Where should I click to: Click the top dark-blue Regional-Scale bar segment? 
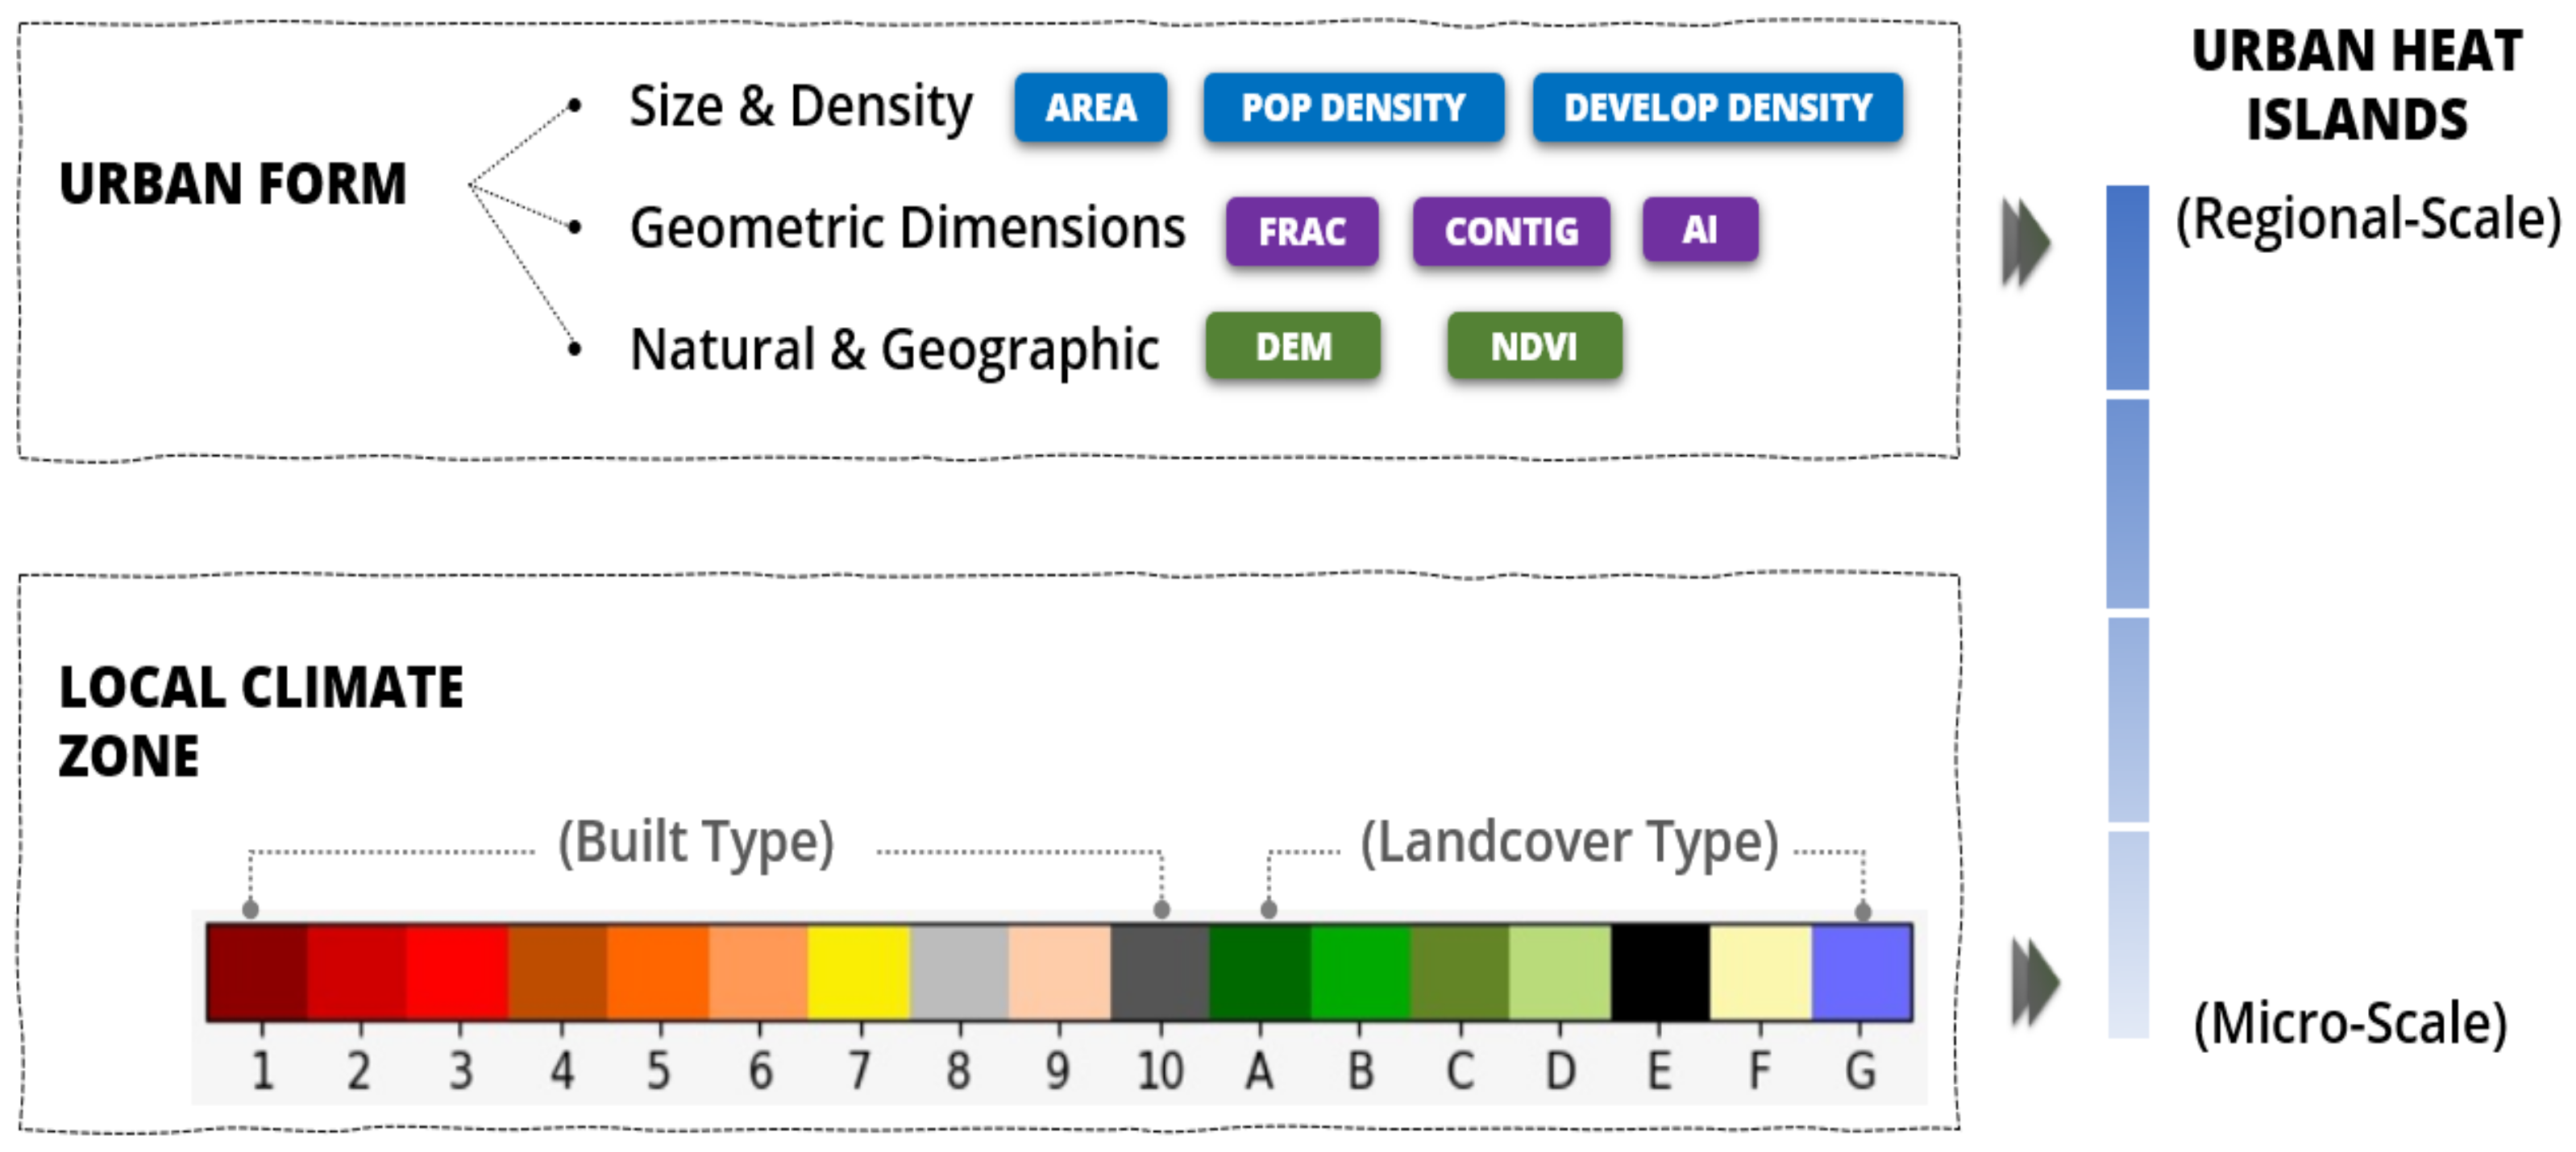tap(2127, 287)
